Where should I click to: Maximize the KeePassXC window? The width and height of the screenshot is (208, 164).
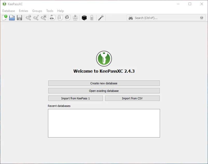click(x=190, y=4)
